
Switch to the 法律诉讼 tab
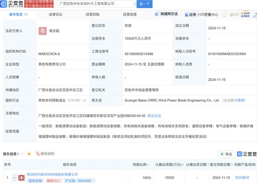pyautogui.click(x=55, y=14)
